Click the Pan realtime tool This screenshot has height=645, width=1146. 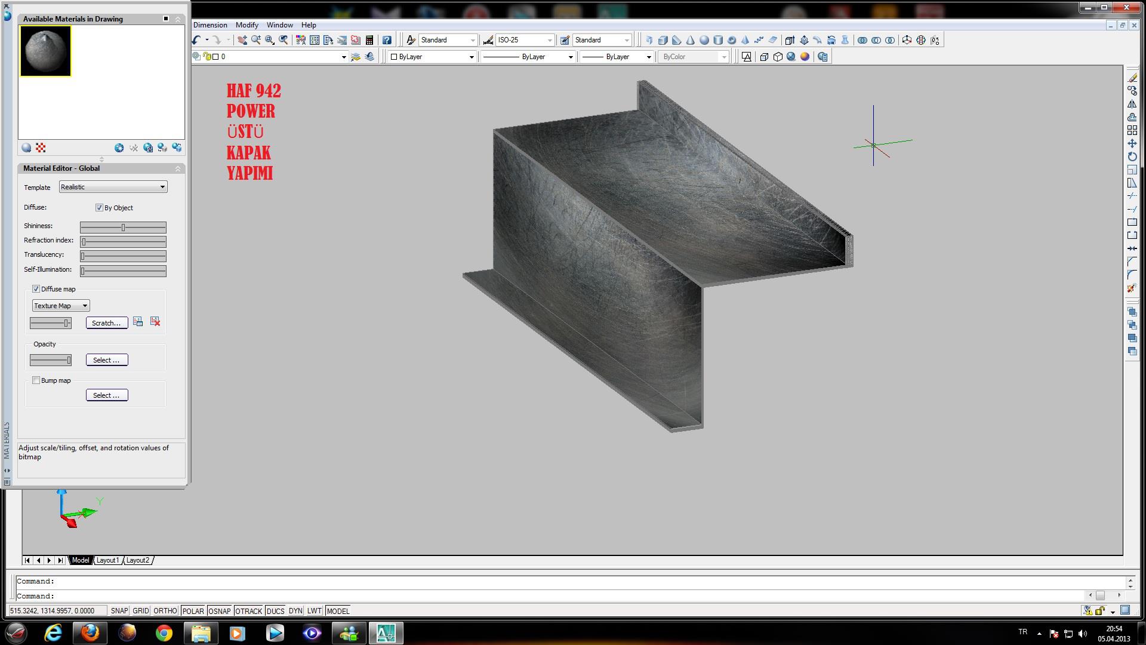[242, 40]
